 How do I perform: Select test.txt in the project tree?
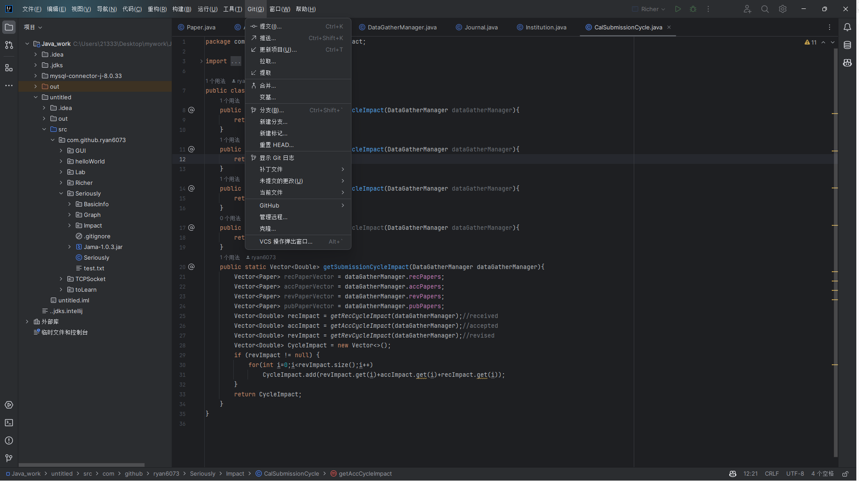coord(94,268)
